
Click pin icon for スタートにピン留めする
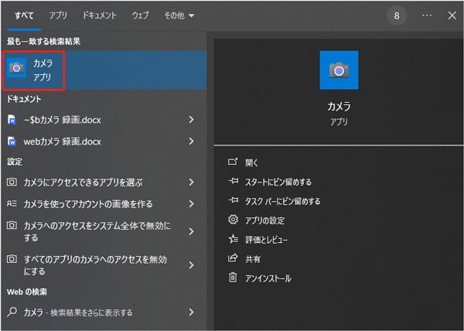click(x=234, y=181)
